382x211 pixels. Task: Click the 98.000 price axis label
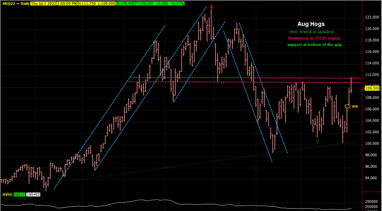point(370,155)
